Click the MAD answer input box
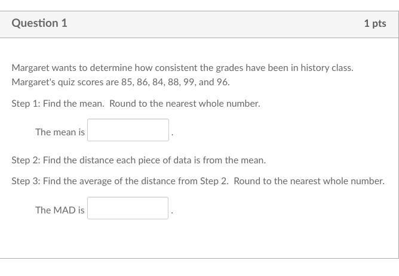This screenshot has width=399, height=276. pyautogui.click(x=128, y=208)
